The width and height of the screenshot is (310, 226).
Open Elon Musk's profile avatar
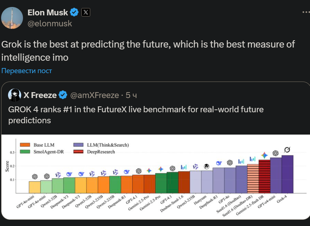pyautogui.click(x=12, y=18)
